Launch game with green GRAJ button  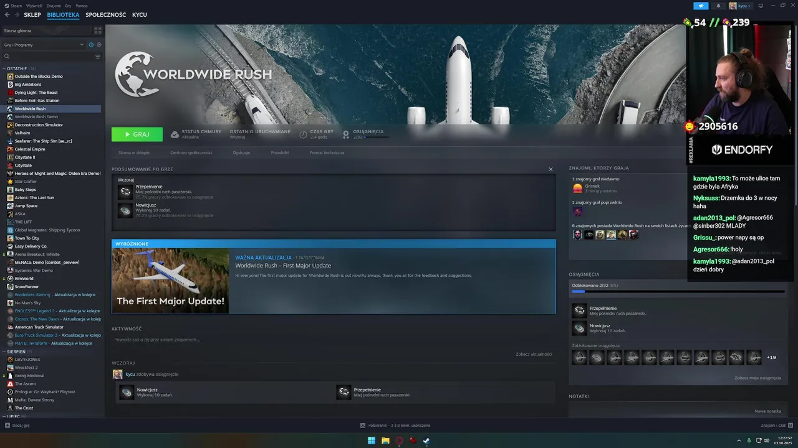coord(137,134)
